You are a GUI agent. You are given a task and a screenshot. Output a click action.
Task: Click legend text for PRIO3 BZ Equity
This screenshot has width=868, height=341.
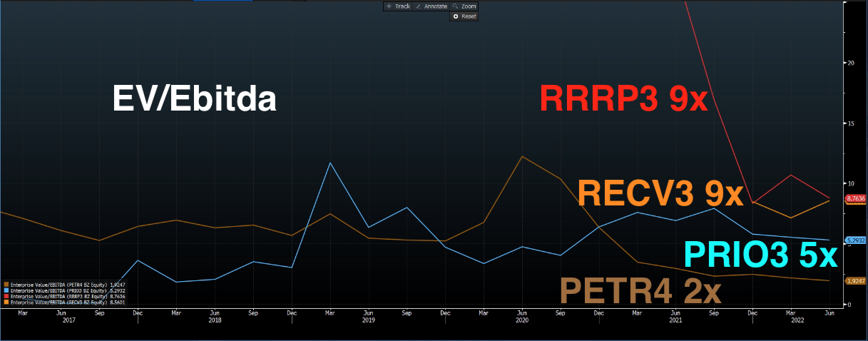tap(57, 290)
